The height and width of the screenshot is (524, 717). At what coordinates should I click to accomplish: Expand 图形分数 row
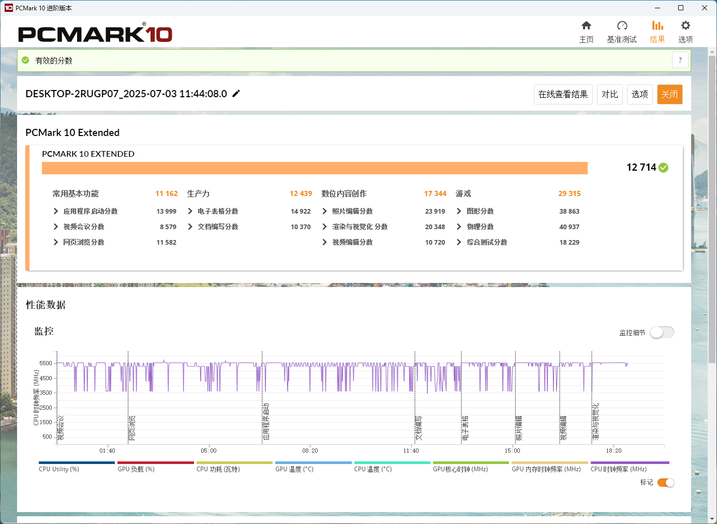459,211
